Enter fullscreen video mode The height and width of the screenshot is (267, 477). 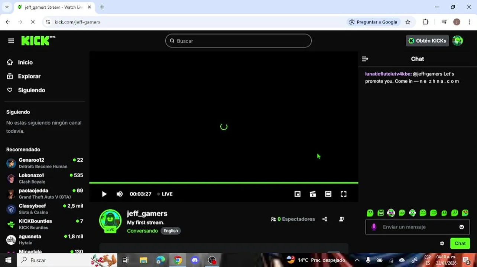[344, 194]
